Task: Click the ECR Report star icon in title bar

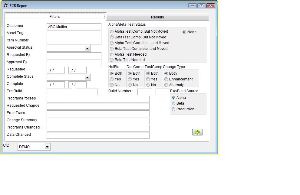Action: [x=5, y=5]
